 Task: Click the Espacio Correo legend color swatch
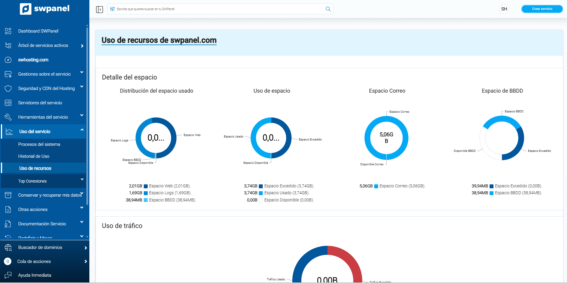(x=376, y=186)
